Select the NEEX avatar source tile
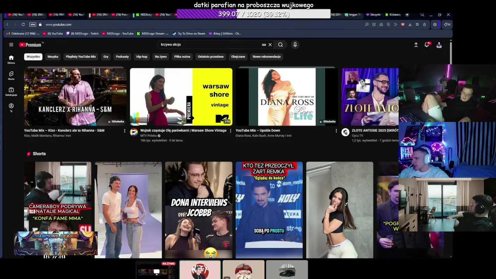The height and width of the screenshot is (279, 496). tap(200, 270)
